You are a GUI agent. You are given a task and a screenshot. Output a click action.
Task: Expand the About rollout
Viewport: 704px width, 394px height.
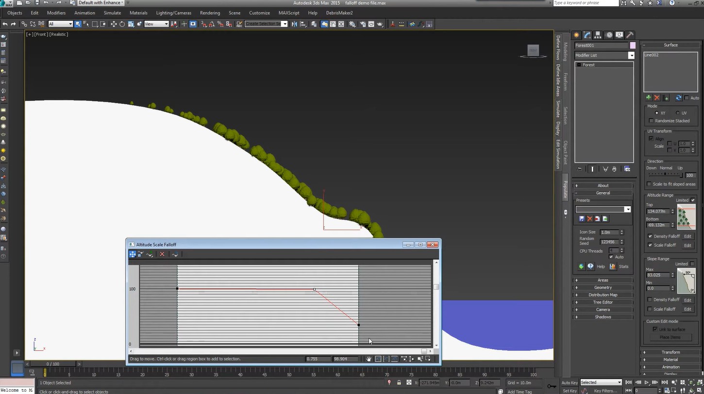[603, 186]
